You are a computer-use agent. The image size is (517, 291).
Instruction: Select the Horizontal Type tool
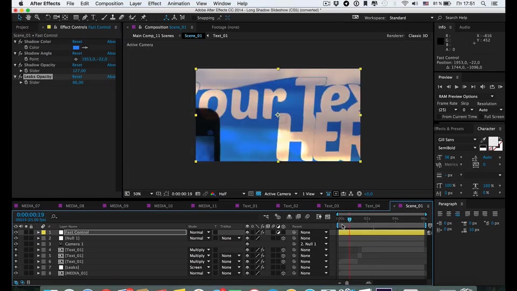93,17
